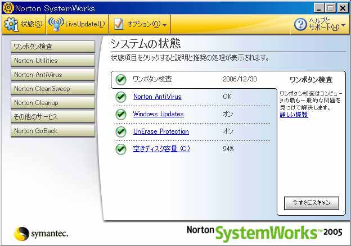Image resolution: width=351 pixels, height=246 pixels.
Task: Select the ワンボタン検査 status row text
Action: [152, 79]
